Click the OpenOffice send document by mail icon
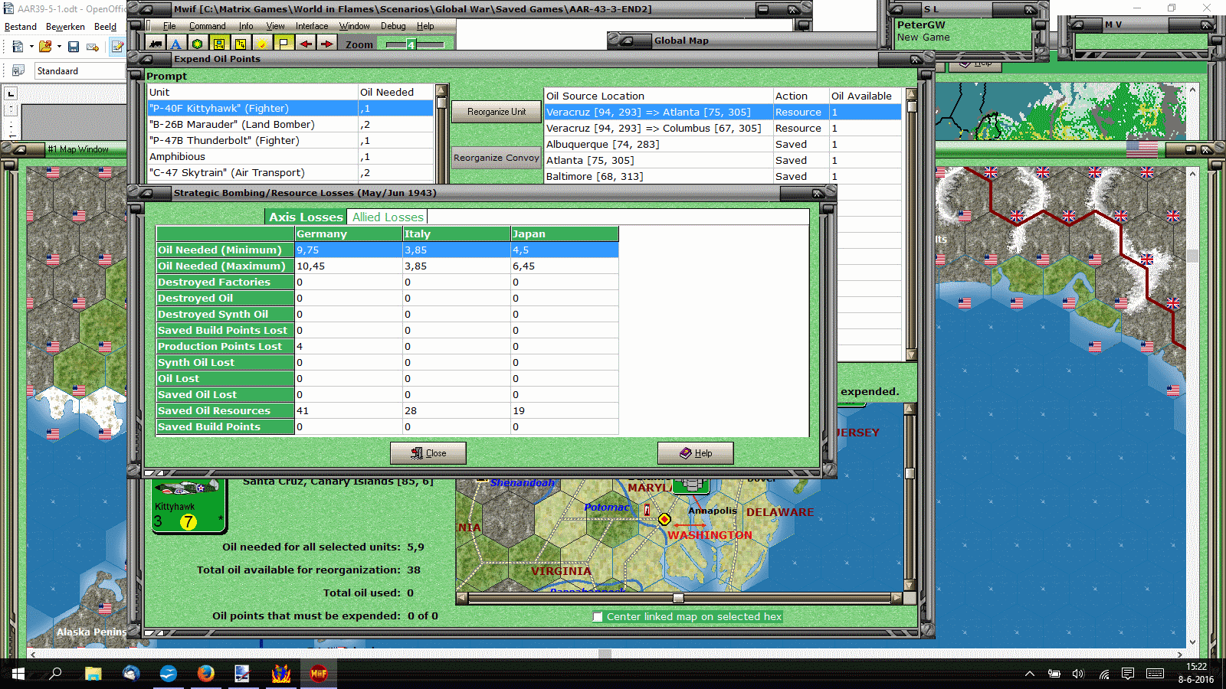 click(93, 47)
